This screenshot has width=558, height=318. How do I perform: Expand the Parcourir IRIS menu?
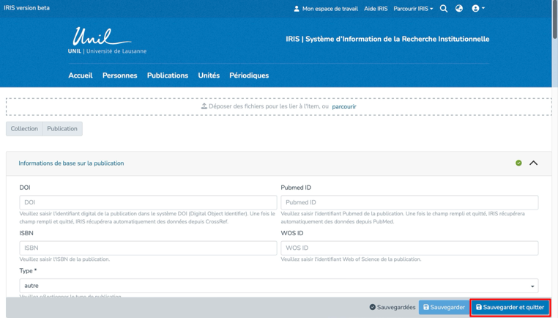pyautogui.click(x=413, y=9)
